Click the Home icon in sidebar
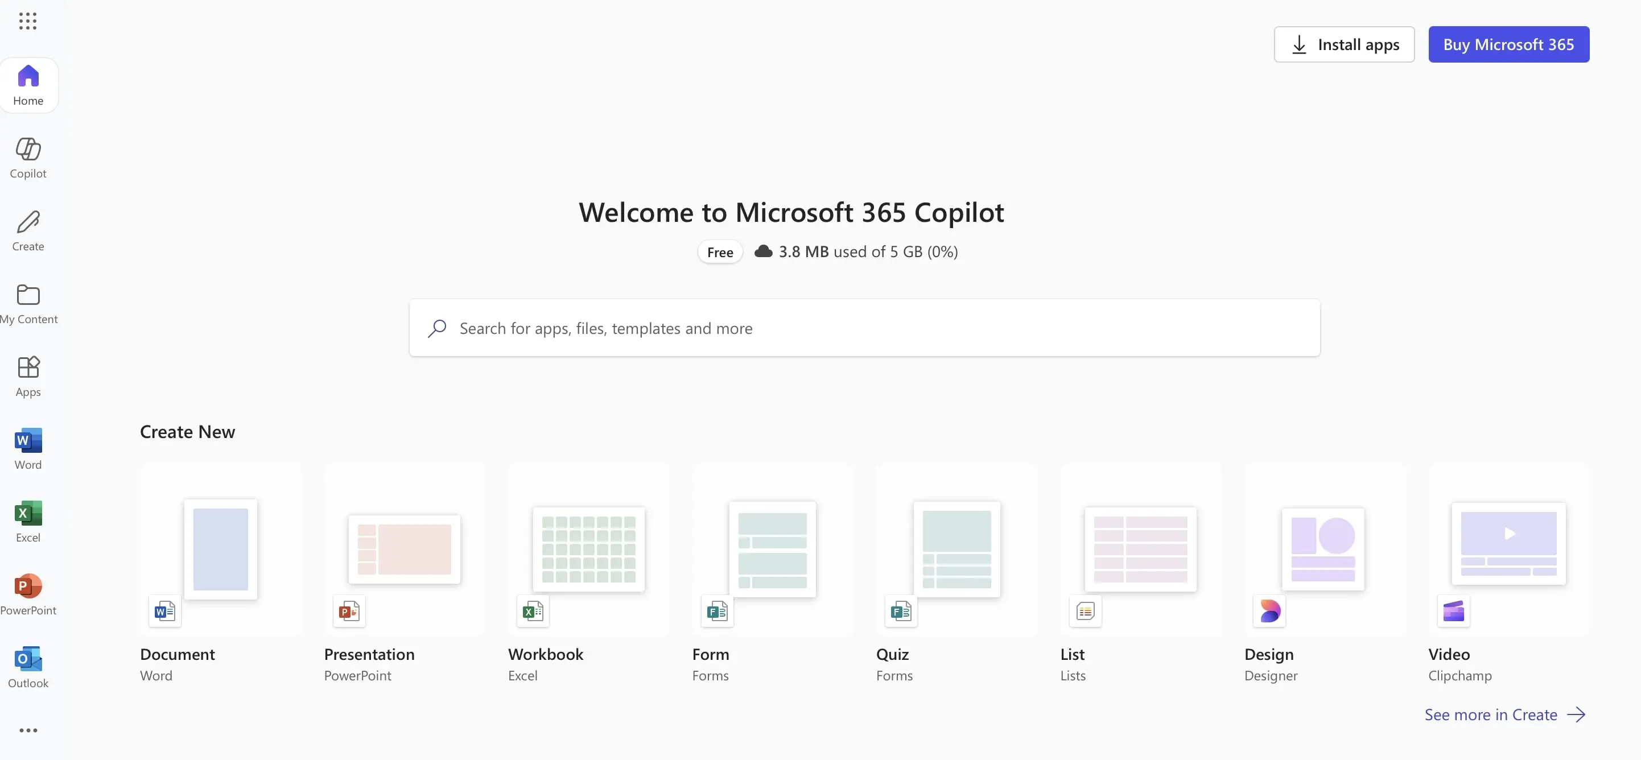Viewport: 1641px width, 760px height. coord(28,84)
